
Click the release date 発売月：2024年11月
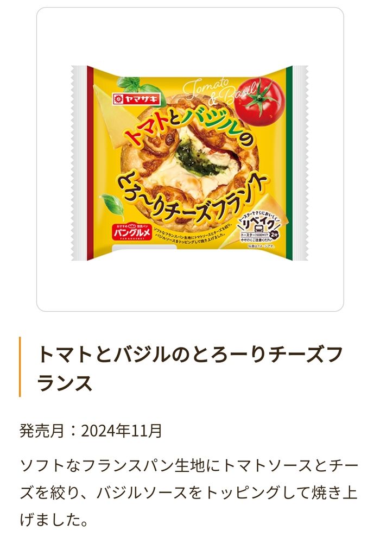[x=91, y=431]
